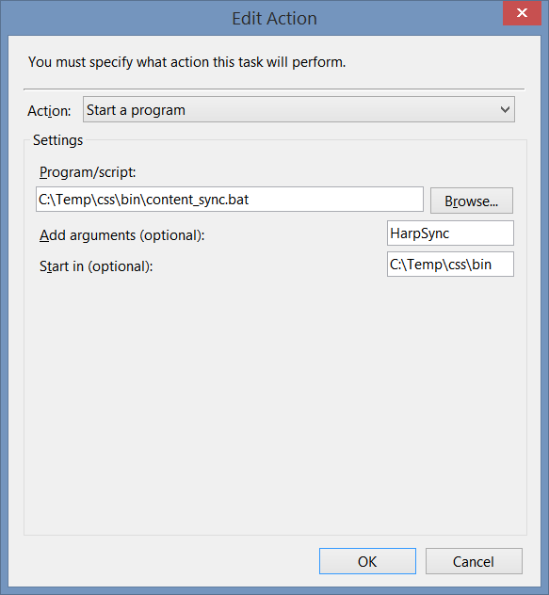Open the Action dropdown list
This screenshot has width=549, height=595.
point(299,109)
